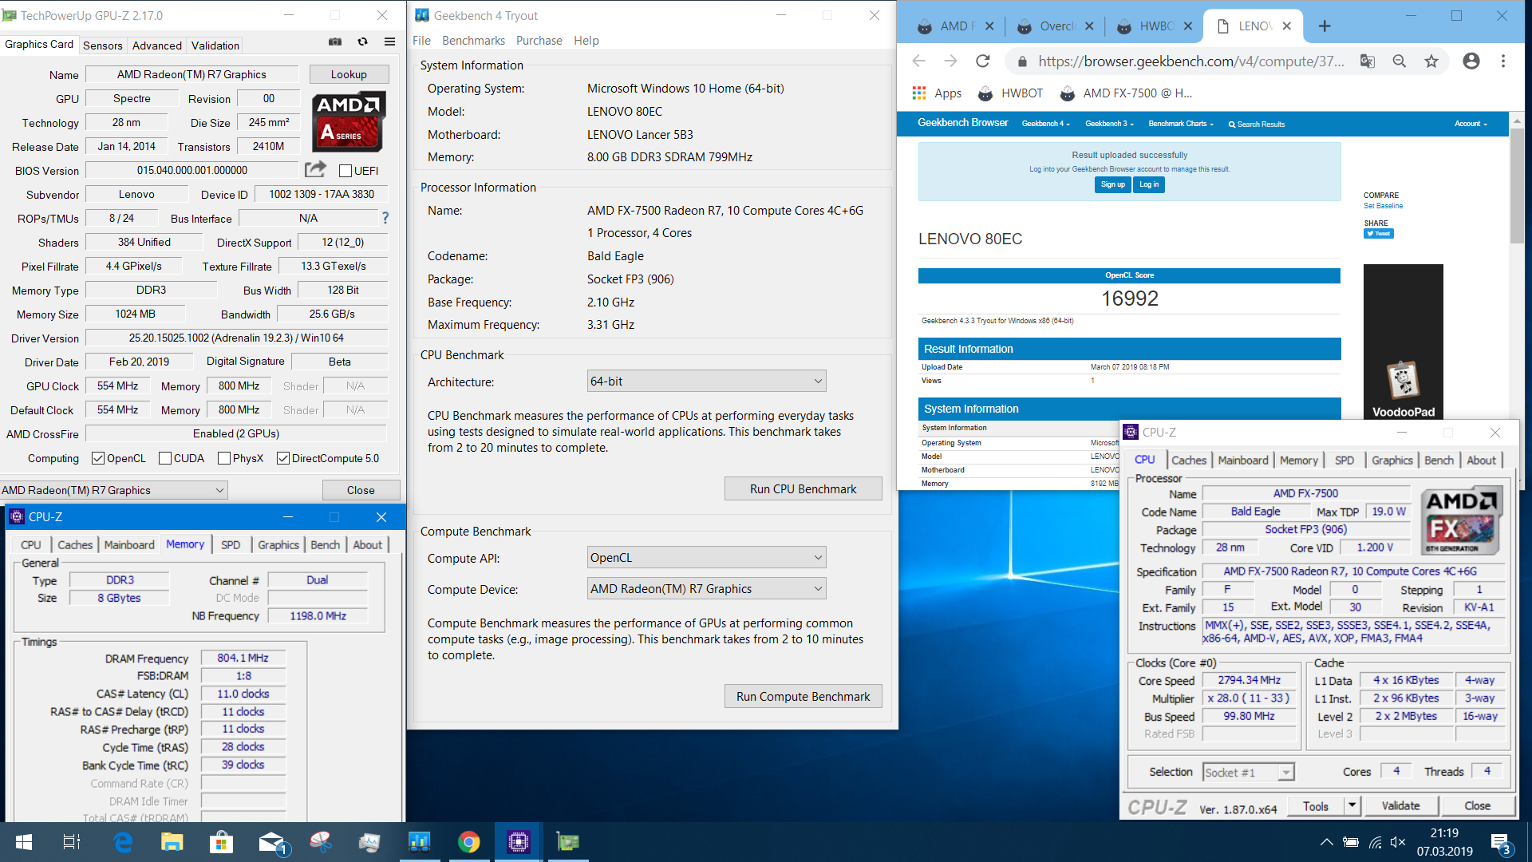The image size is (1532, 862).
Task: Open Account menu on Geekbench site
Action: (1470, 124)
